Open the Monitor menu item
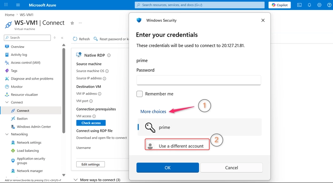This screenshot has width=333, height=183. 17,87
